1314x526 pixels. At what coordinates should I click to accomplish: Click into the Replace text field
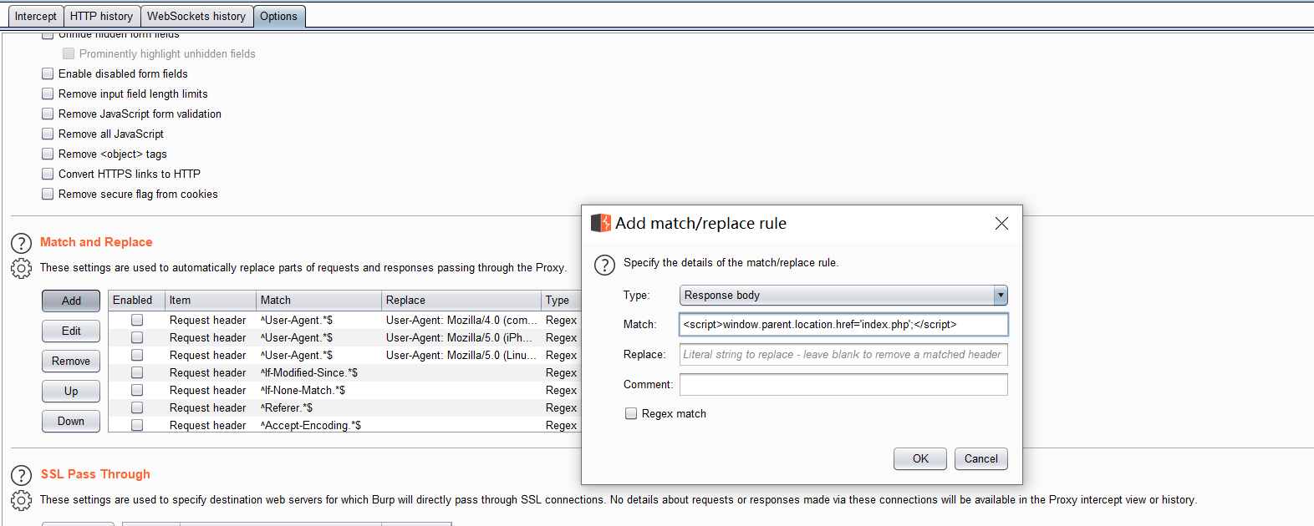click(x=843, y=354)
